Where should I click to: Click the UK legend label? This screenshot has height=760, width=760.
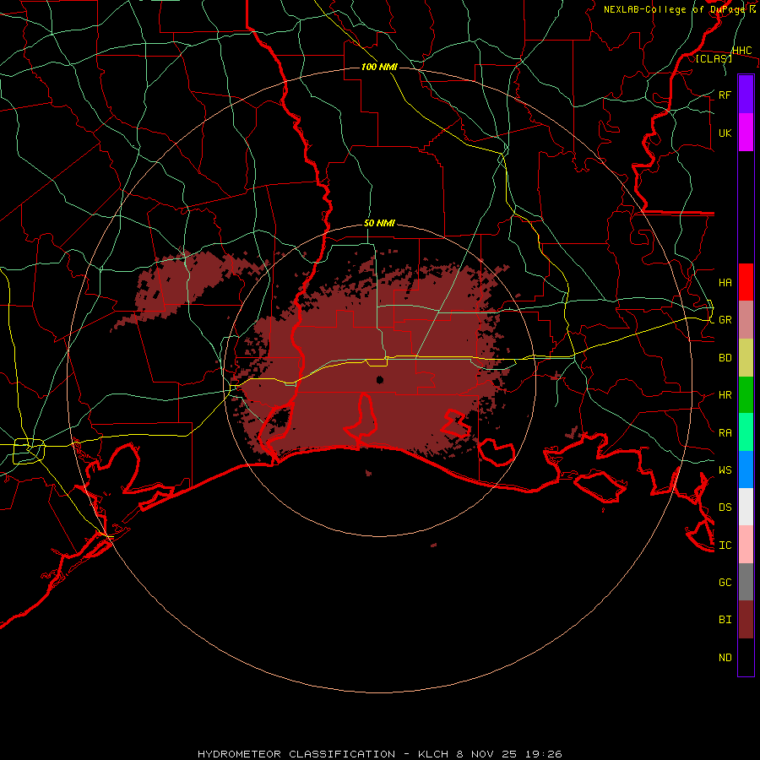click(x=725, y=133)
